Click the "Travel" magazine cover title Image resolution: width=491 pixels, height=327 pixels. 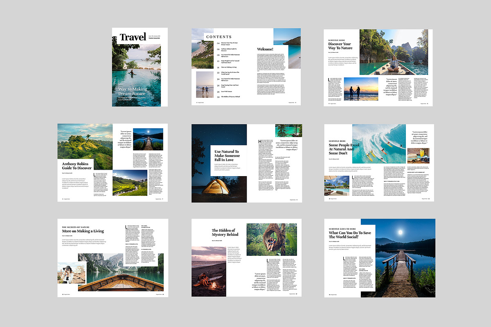pos(133,38)
